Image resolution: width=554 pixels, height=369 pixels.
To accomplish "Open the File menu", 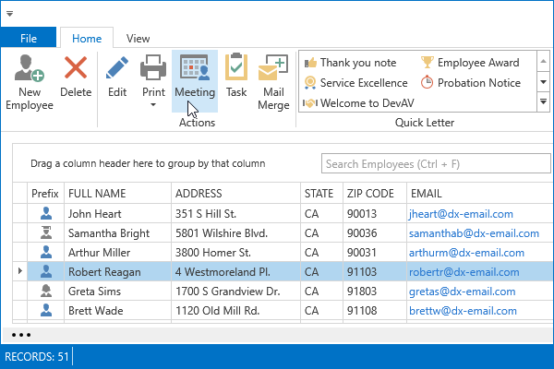I will click(29, 39).
